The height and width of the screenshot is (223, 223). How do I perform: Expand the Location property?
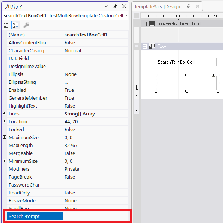5,121
